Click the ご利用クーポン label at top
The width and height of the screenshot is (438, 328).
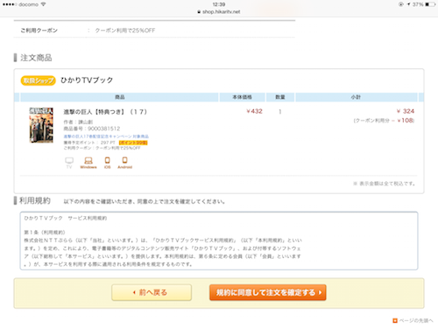[39, 31]
